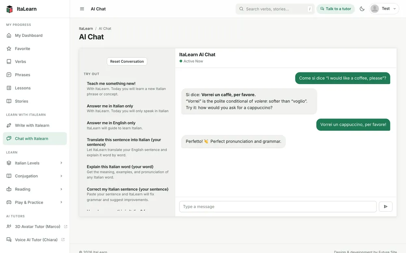Click the Chat with Italearn bubble icon
406x253 pixels.
9,138
